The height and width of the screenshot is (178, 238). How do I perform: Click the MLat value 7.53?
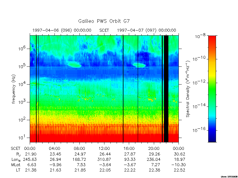[x=81, y=165]
